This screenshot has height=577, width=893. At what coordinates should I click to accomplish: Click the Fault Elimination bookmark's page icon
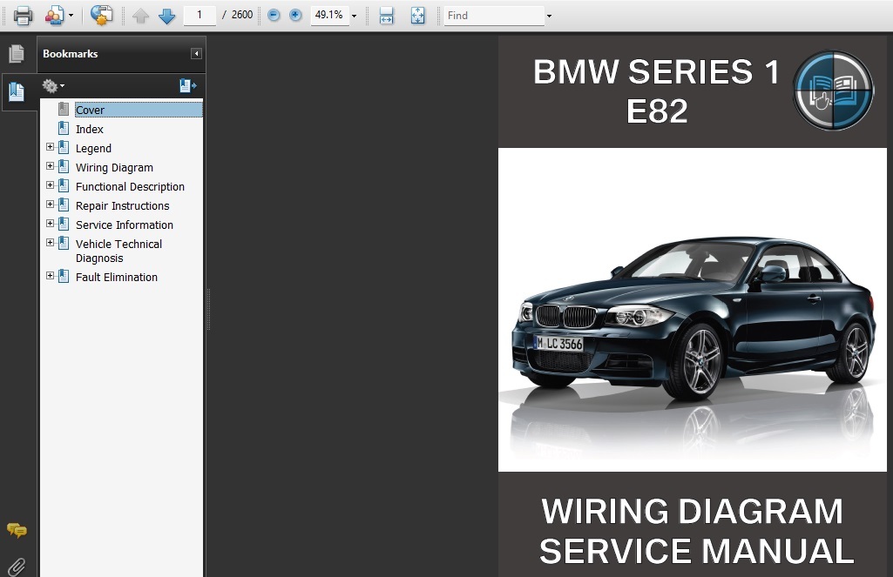click(x=64, y=276)
